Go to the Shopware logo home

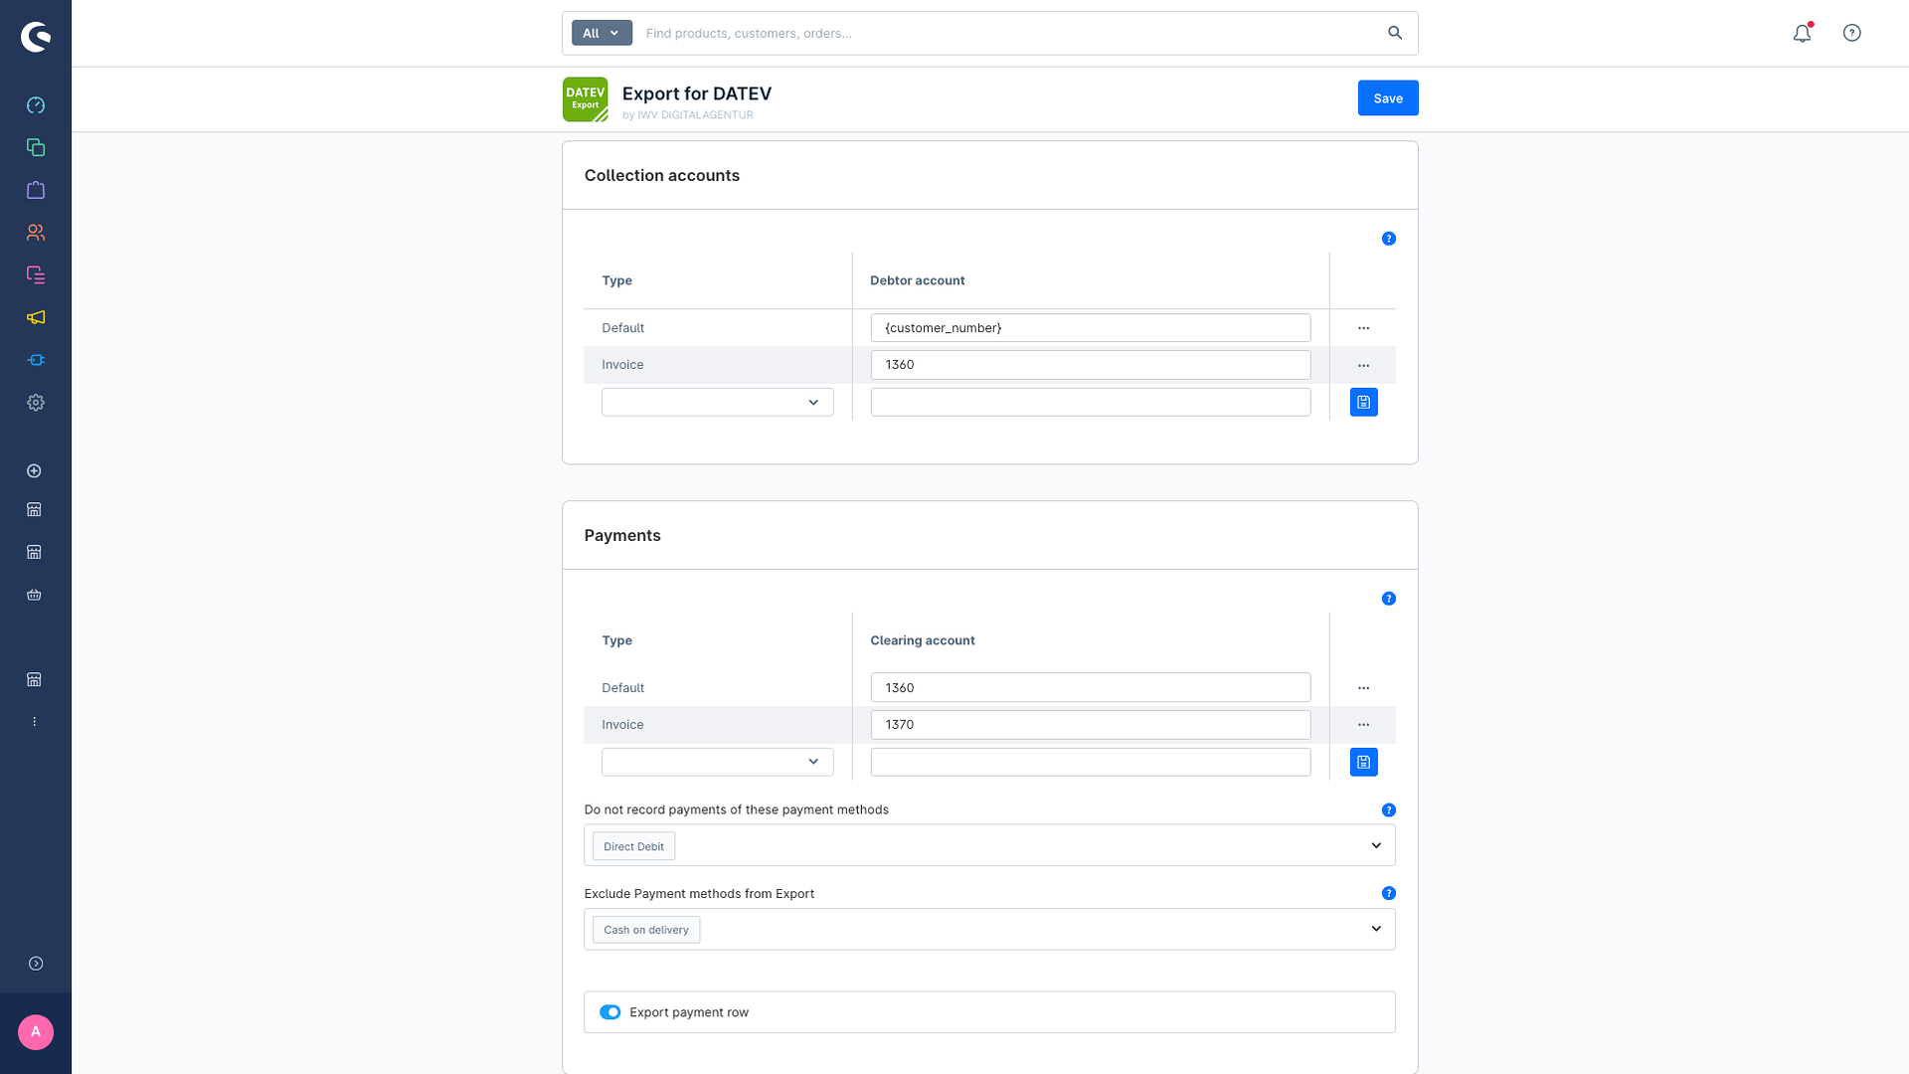click(36, 37)
